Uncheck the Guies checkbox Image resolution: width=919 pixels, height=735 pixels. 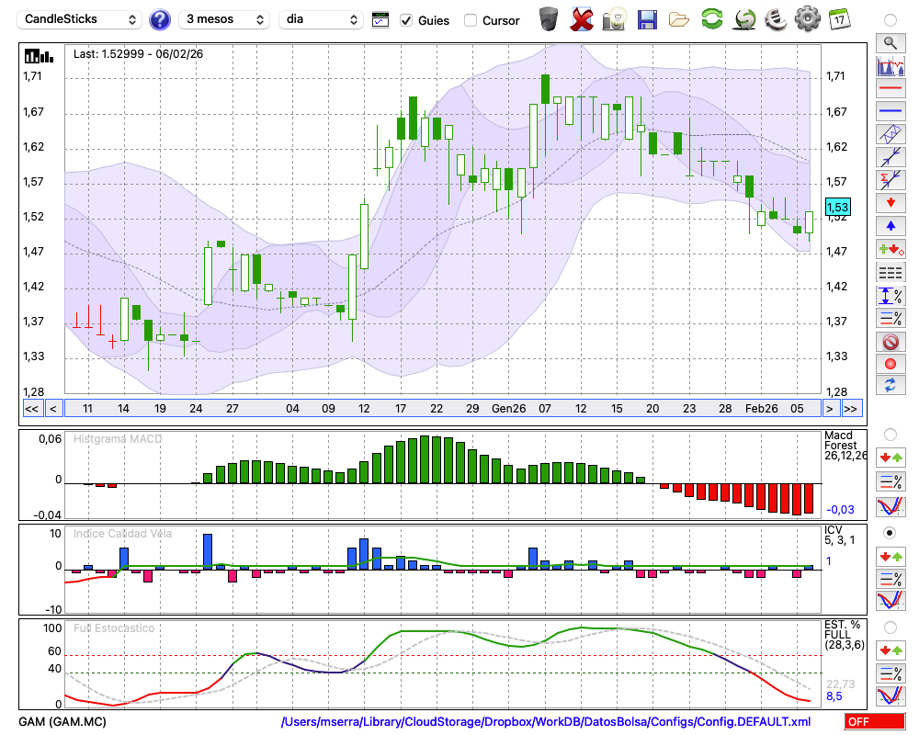[406, 20]
